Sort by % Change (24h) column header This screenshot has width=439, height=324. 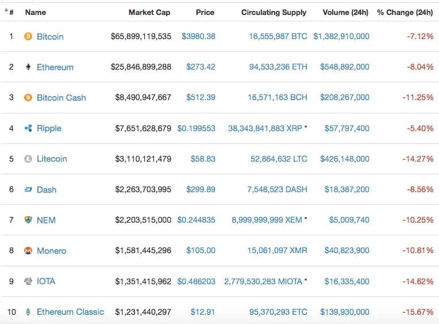tap(405, 12)
